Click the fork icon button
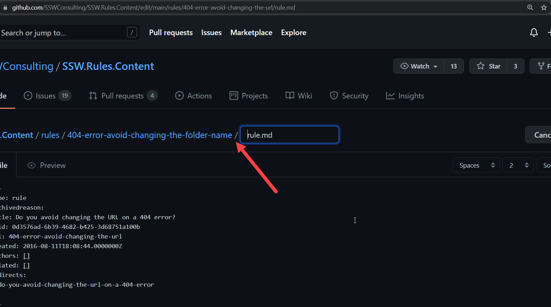Viewport: 551px width, 307px height. pyautogui.click(x=541, y=66)
